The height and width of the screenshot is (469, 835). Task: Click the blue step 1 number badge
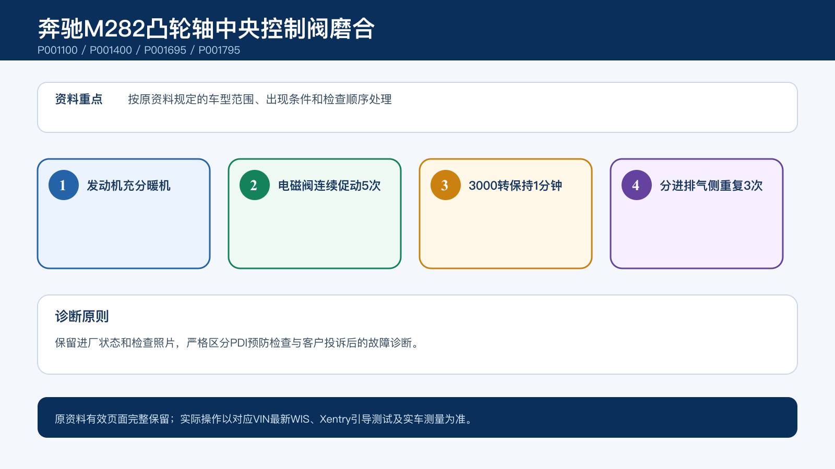[x=64, y=185]
